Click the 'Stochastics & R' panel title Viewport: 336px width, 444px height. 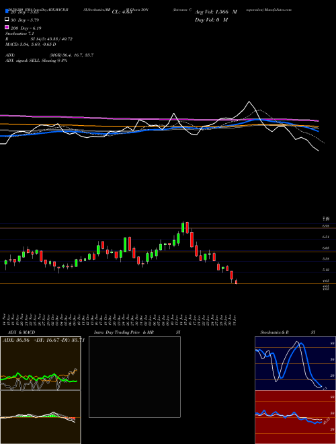(274, 332)
